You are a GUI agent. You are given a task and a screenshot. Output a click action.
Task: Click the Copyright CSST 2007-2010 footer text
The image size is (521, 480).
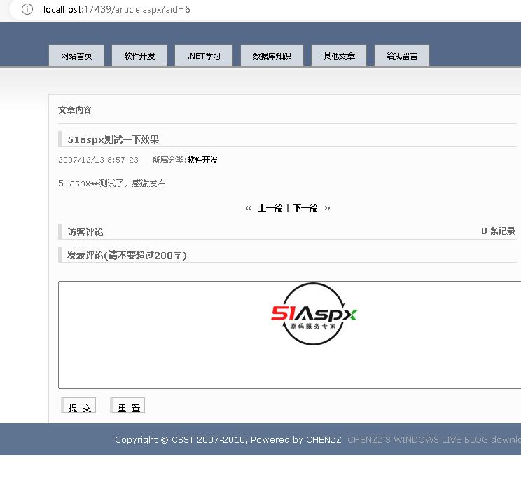tap(228, 440)
